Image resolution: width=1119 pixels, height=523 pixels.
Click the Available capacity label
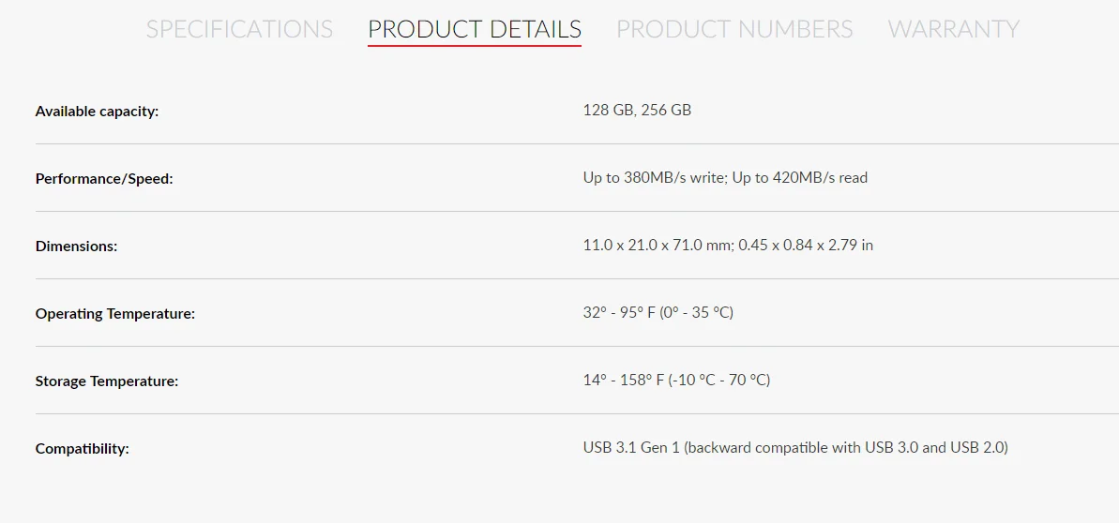point(97,112)
